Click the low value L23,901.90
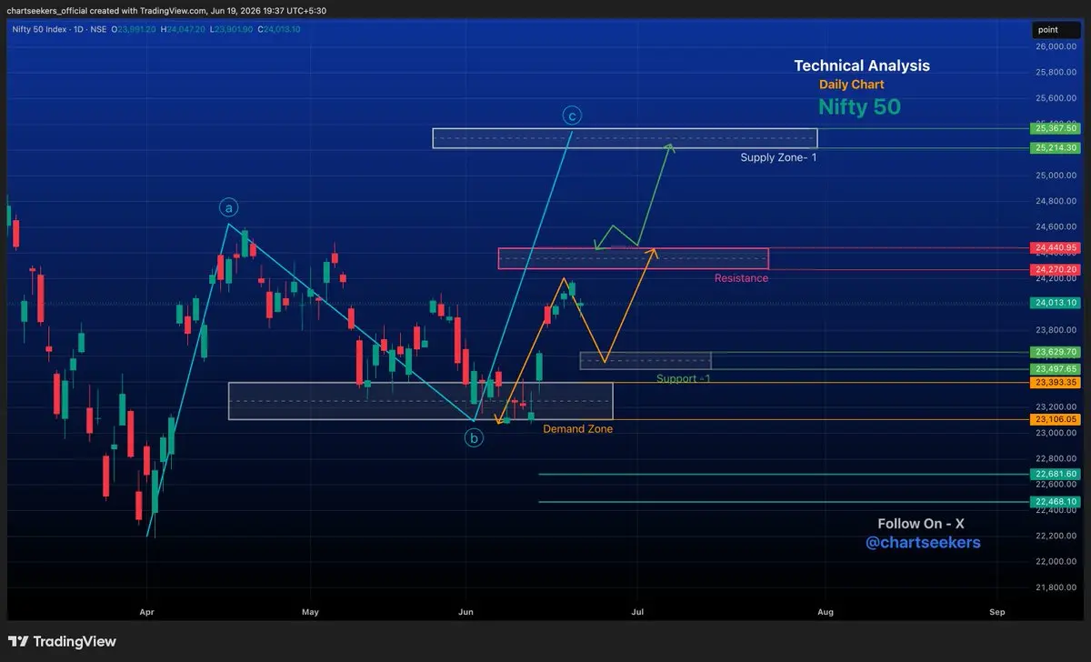The width and height of the screenshot is (1091, 662). [230, 29]
